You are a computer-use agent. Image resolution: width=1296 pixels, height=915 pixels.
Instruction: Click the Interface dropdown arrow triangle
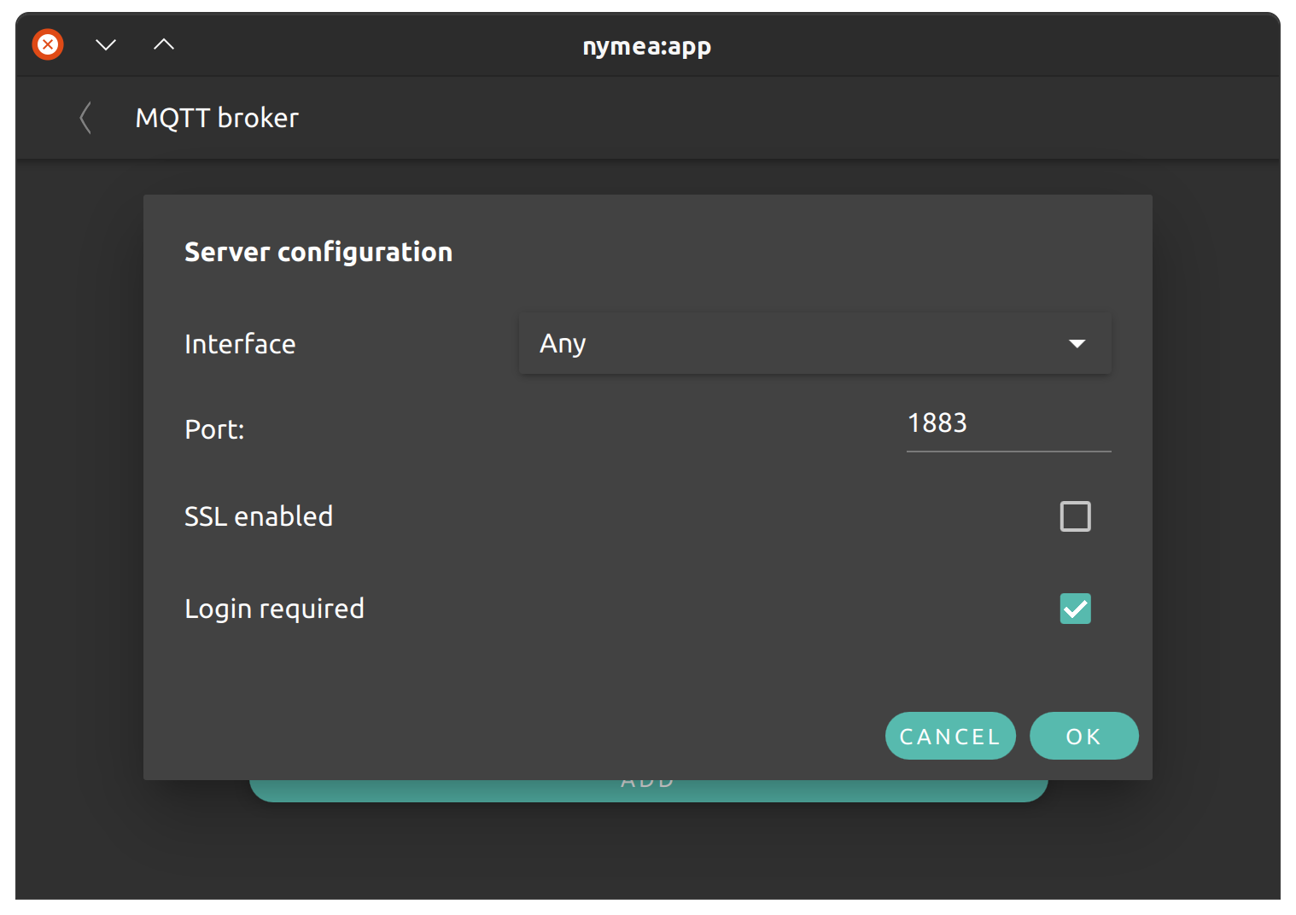(1077, 343)
